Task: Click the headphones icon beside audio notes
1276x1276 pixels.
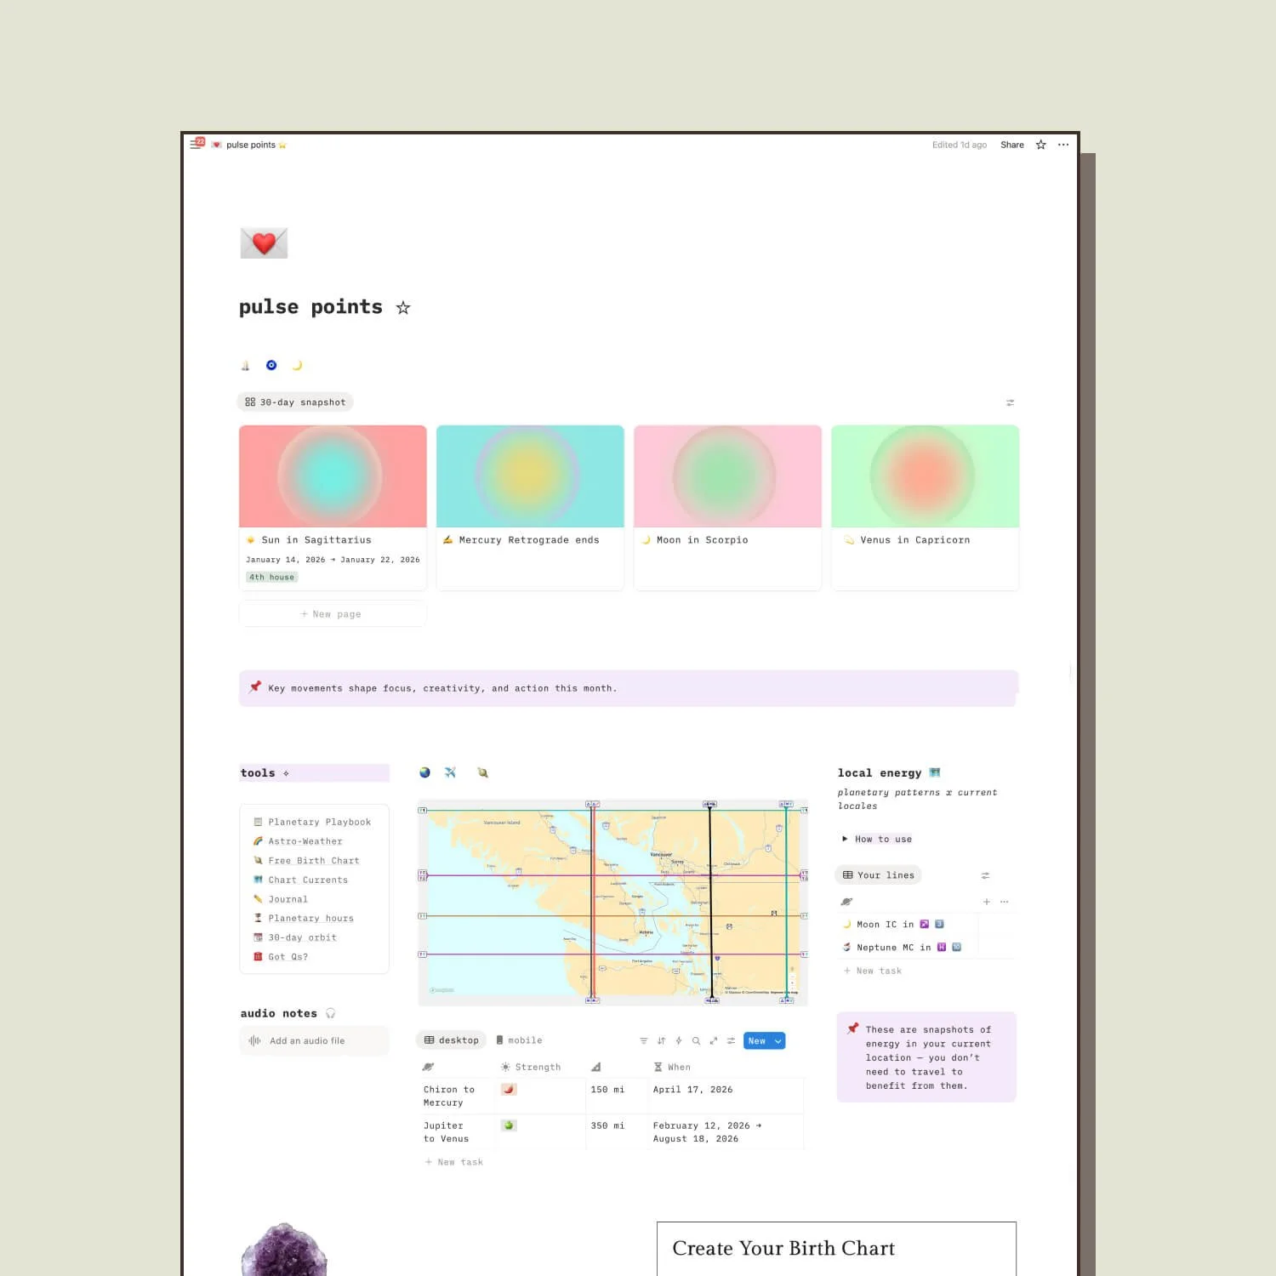Action: click(331, 1013)
